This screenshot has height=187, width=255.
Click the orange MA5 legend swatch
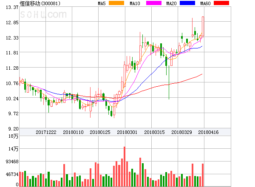[116, 3]
